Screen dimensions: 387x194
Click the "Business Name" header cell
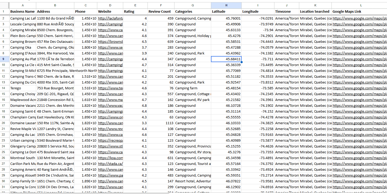pyautogui.click(x=23, y=12)
